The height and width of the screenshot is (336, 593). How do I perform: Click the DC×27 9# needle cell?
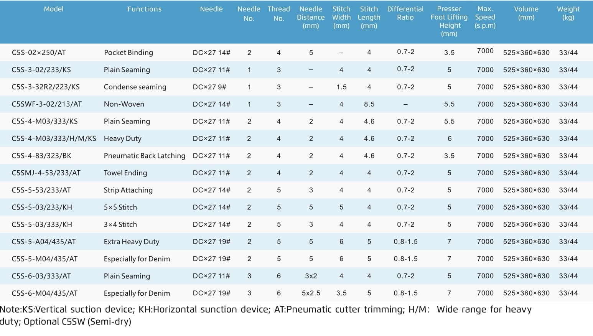(209, 87)
